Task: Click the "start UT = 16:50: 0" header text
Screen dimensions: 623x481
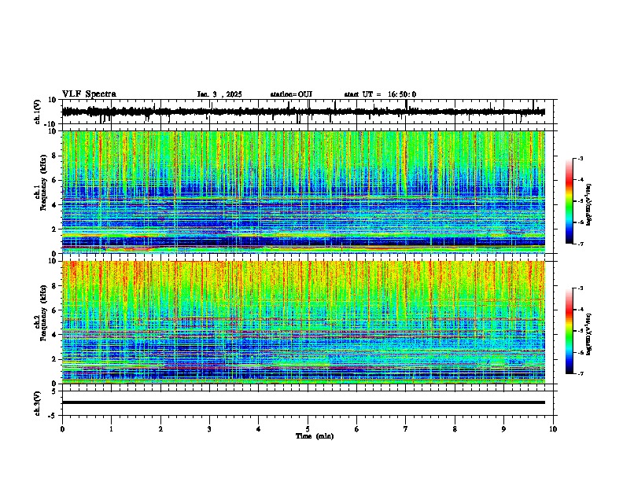Action: (380, 94)
